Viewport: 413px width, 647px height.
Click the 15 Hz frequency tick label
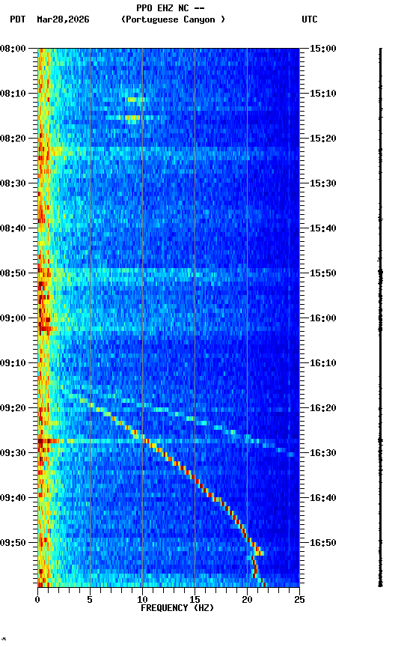coord(195,600)
